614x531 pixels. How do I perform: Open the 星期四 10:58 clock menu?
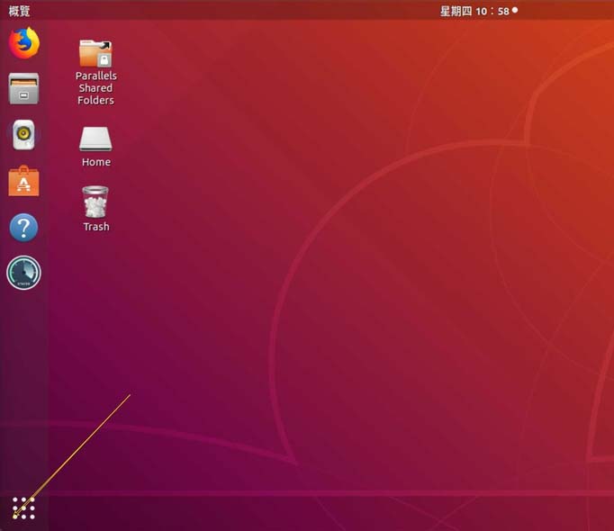coord(474,11)
